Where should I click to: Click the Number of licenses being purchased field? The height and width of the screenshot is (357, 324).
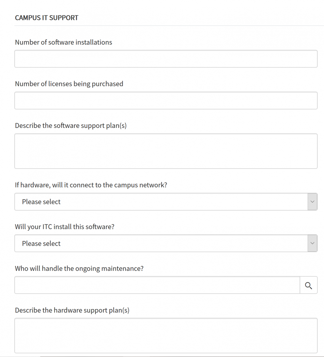coord(166,101)
